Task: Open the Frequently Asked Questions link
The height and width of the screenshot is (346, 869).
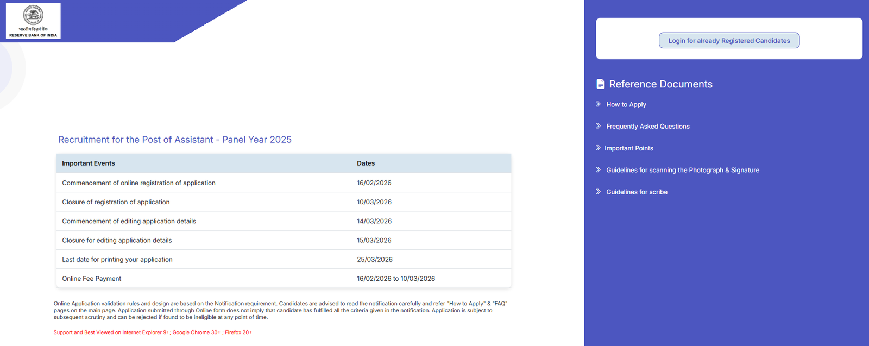Action: pyautogui.click(x=647, y=127)
